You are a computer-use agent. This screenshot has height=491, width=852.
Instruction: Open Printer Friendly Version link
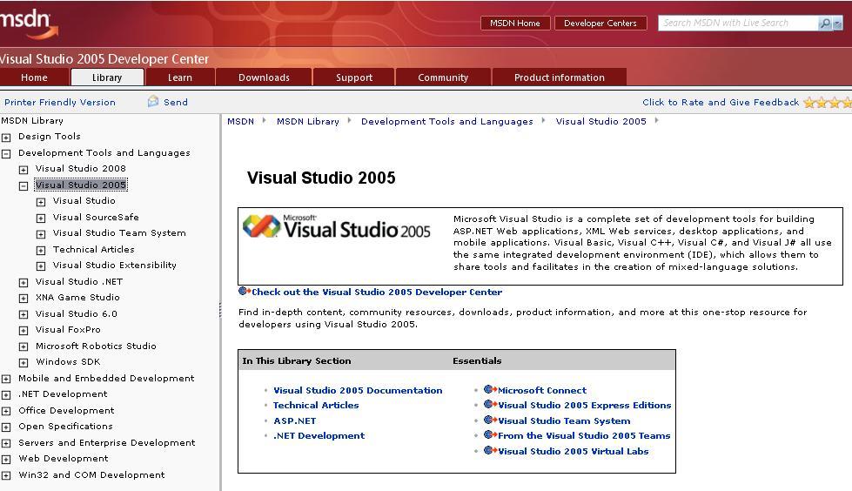(60, 102)
